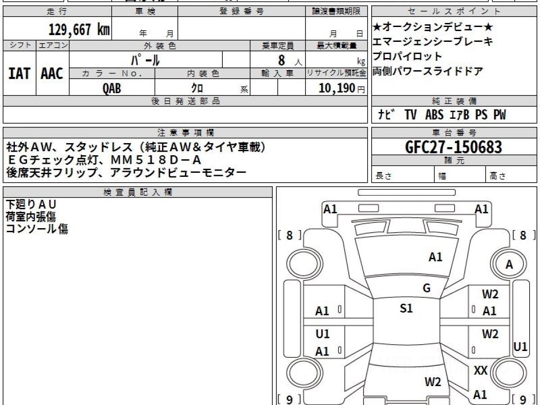This screenshot has width=540, height=405.
Task: Click the 諸元 header
Action: pyautogui.click(x=454, y=161)
